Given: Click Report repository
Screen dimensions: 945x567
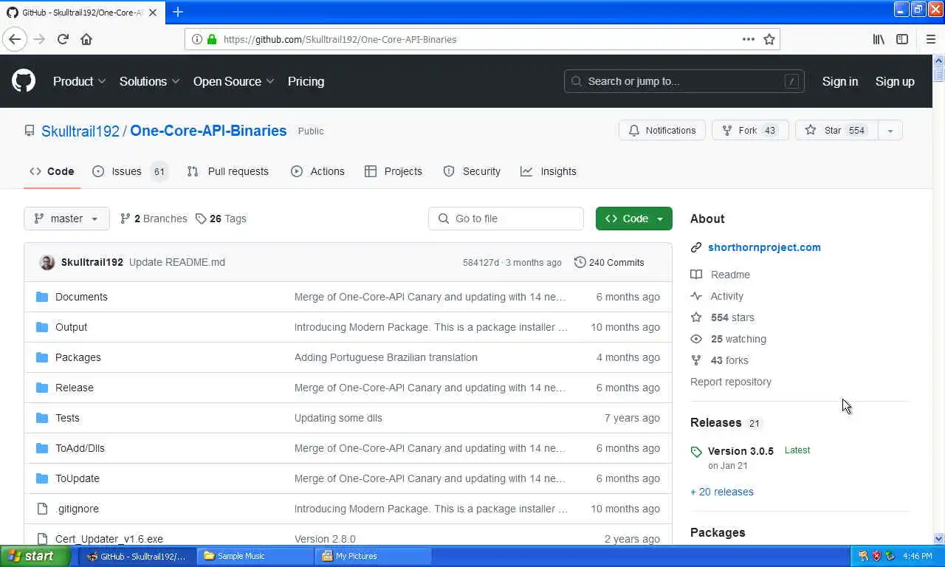Looking at the screenshot, I should pos(731,382).
